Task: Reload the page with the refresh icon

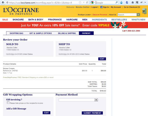Action: point(87,3)
